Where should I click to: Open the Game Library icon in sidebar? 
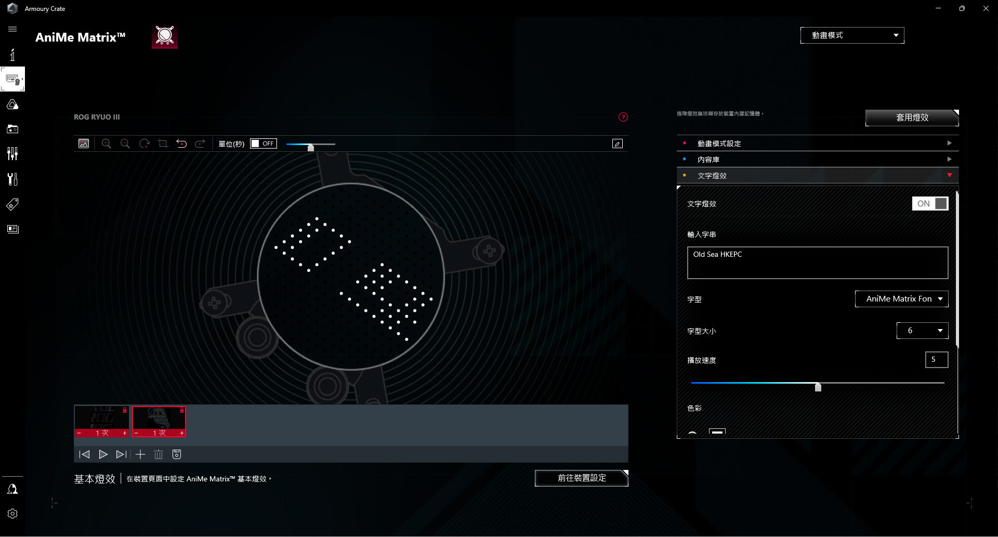tap(12, 129)
